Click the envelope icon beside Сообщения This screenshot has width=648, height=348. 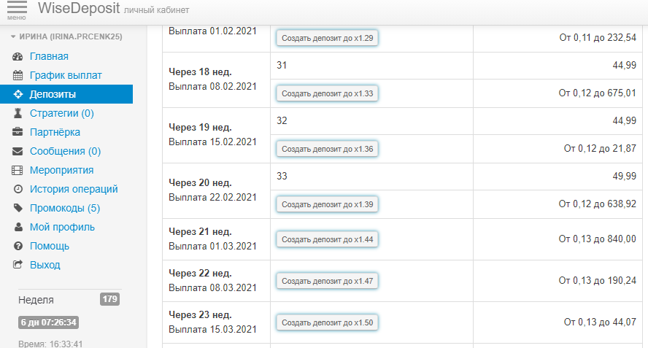pos(18,151)
